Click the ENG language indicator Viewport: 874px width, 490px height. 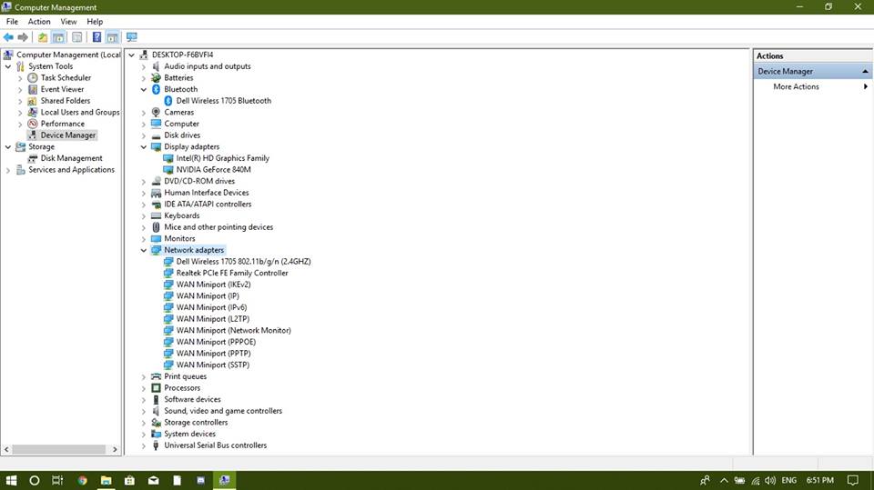point(788,480)
